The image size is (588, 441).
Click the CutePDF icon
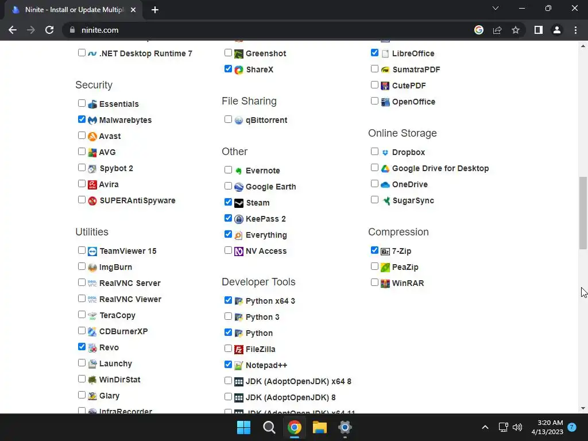tap(385, 86)
